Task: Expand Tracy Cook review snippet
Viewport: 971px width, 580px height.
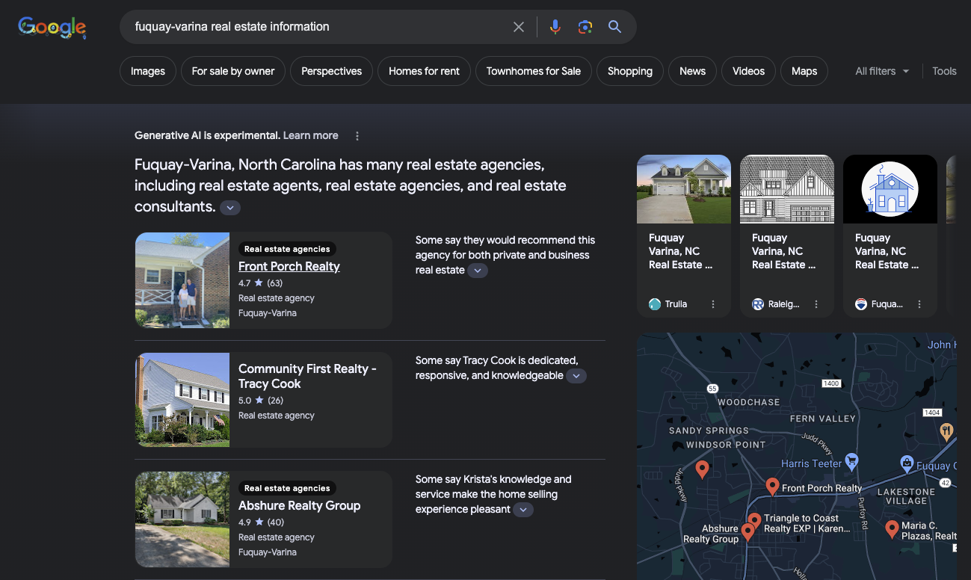Action: click(576, 376)
